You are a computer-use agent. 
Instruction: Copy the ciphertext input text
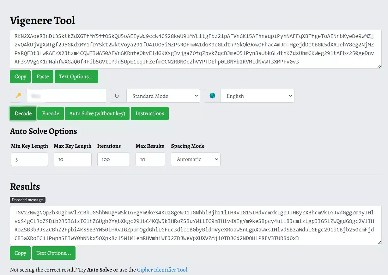click(x=20, y=77)
